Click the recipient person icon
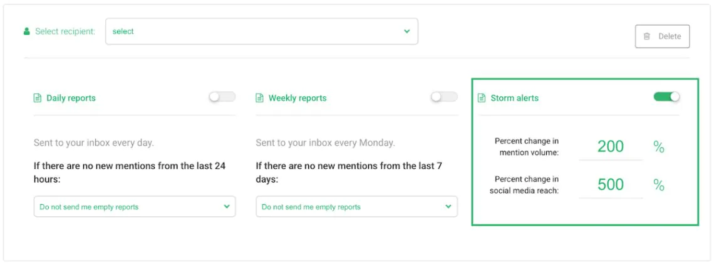714x265 pixels. point(26,31)
